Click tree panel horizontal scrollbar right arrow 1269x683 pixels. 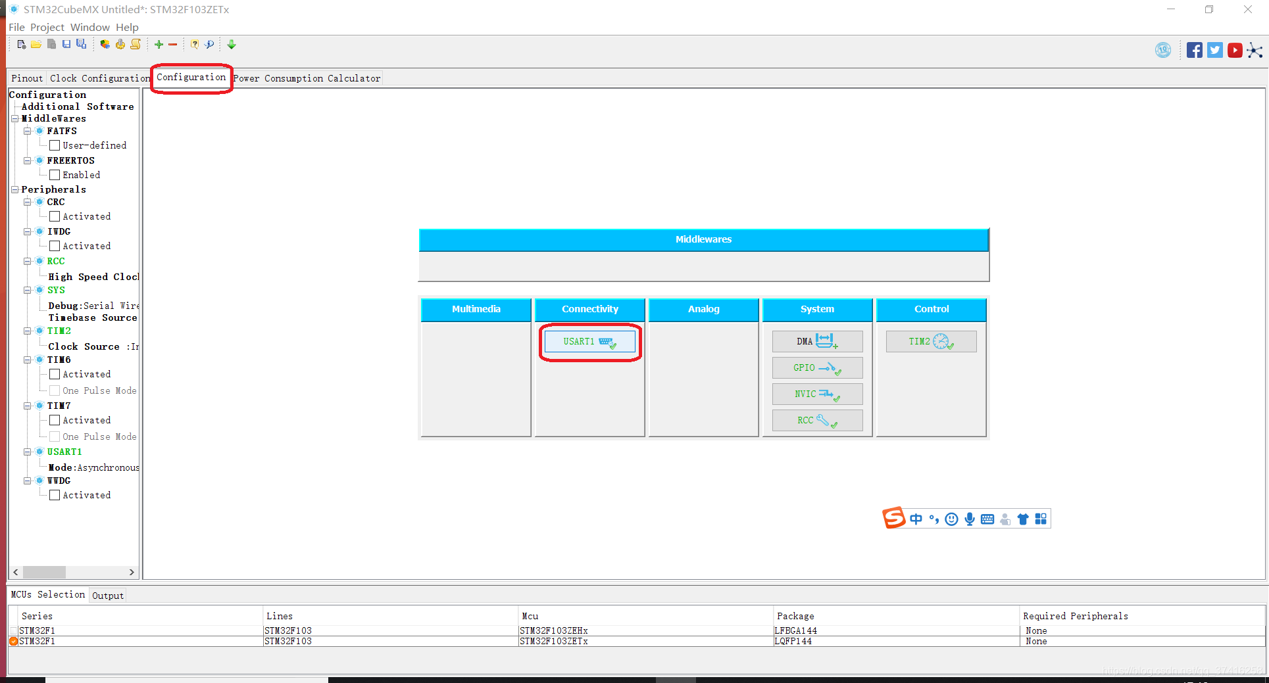pos(132,573)
